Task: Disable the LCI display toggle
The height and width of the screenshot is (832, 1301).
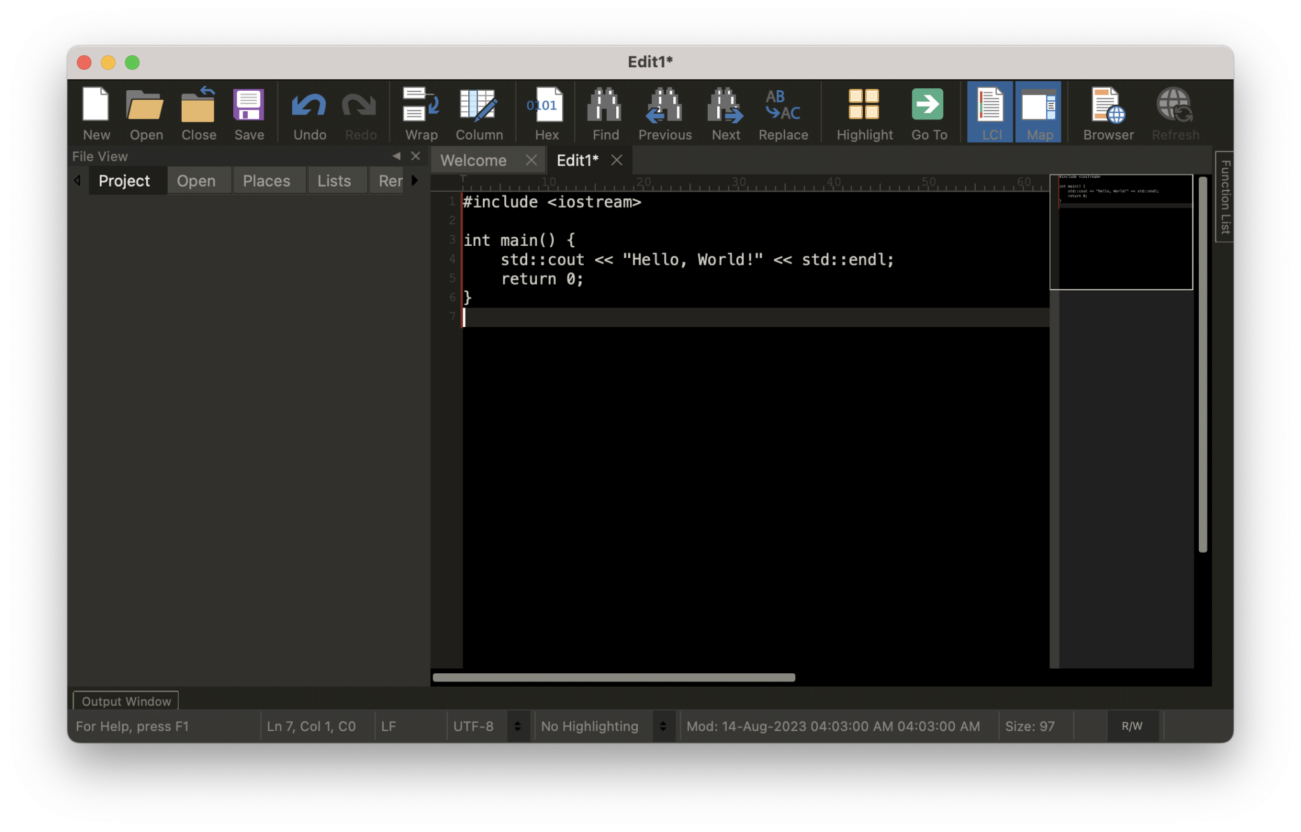Action: (x=990, y=112)
